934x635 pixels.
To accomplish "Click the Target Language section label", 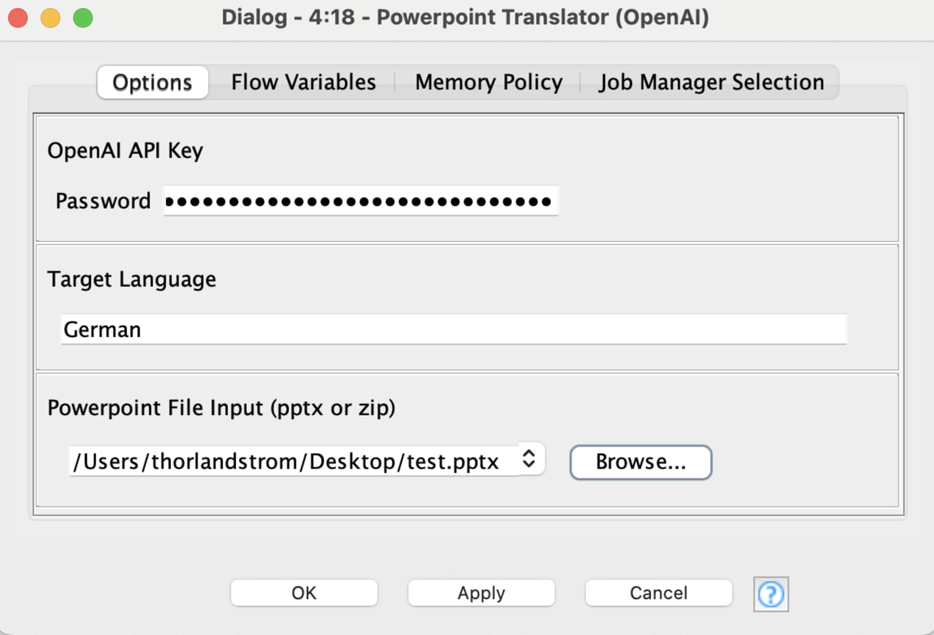I will click(x=131, y=279).
